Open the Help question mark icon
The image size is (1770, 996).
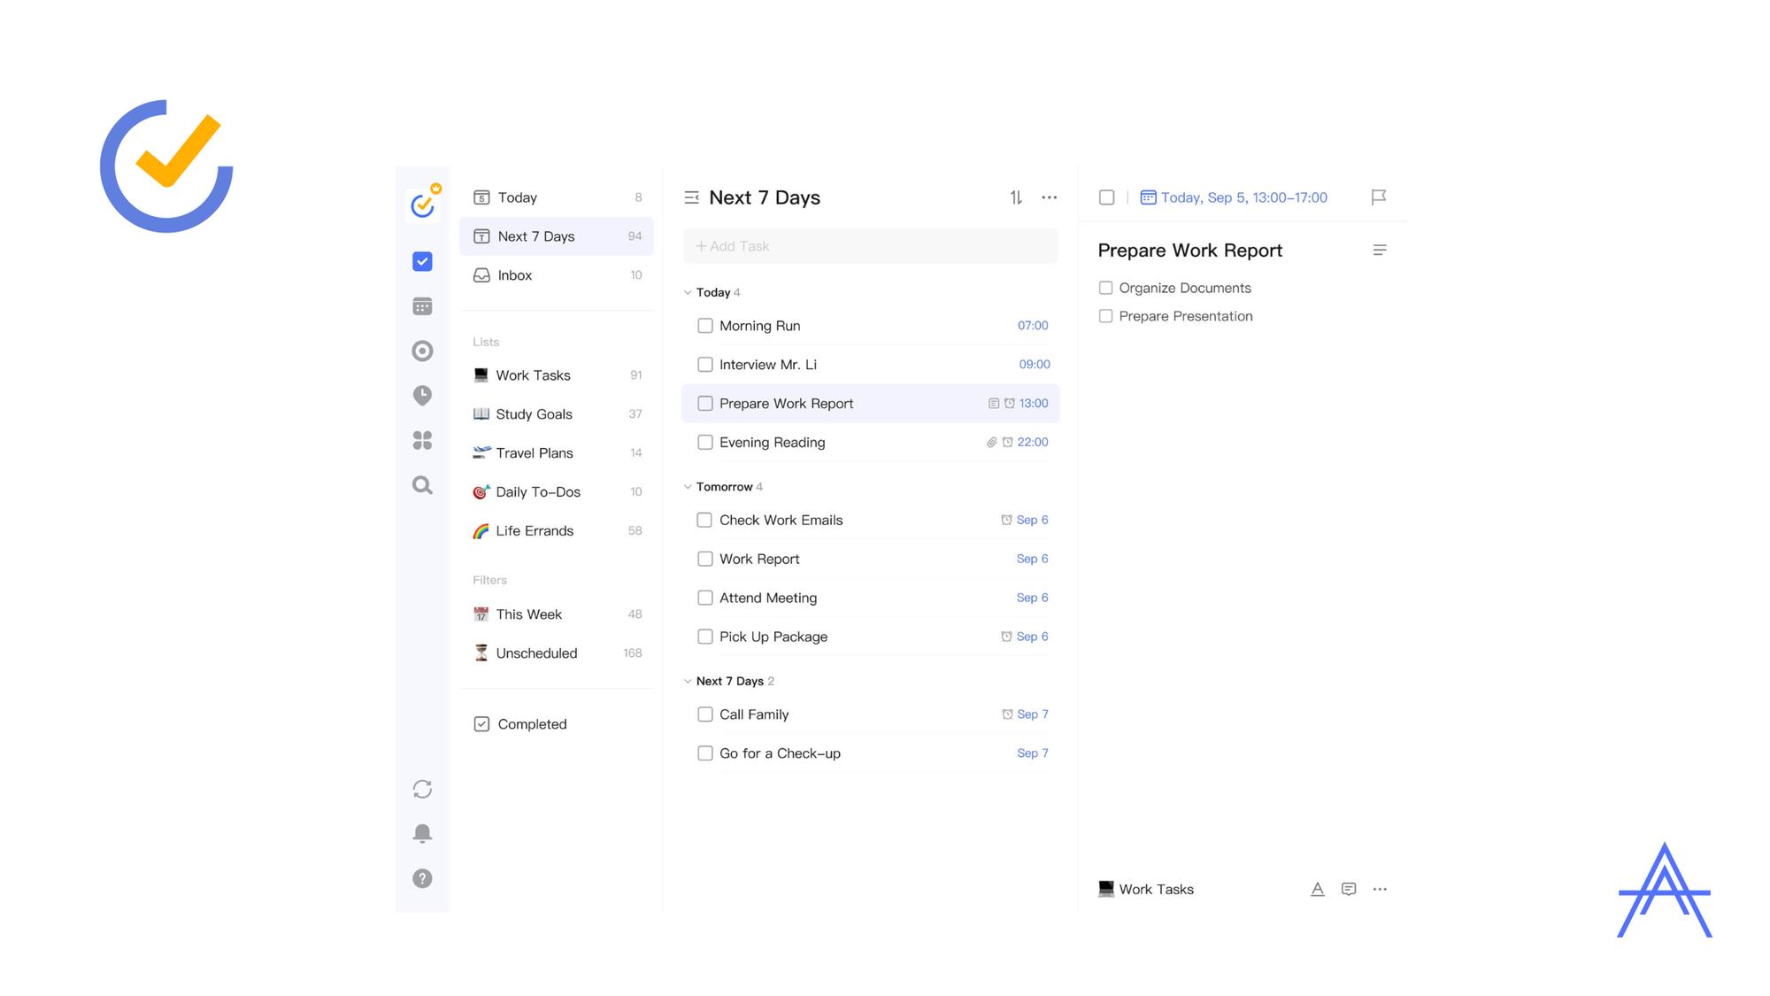(422, 878)
